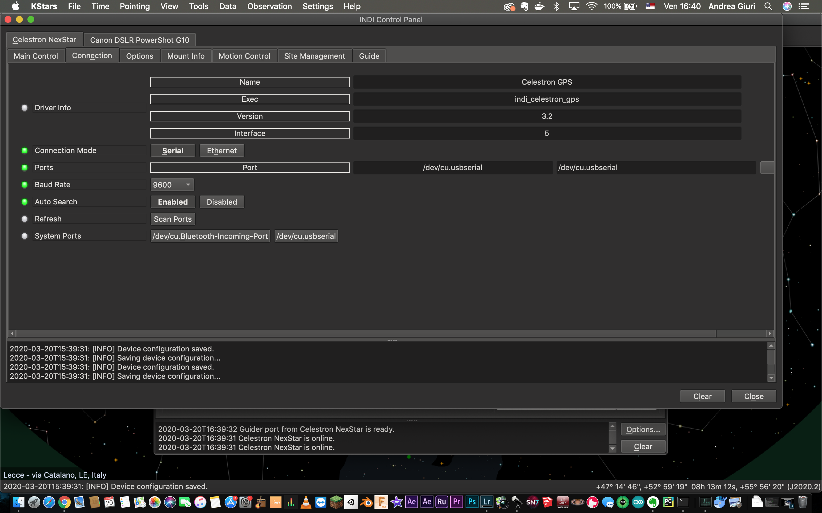The height and width of the screenshot is (513, 822).
Task: Open Spotlight search in menu bar
Action: (x=768, y=6)
